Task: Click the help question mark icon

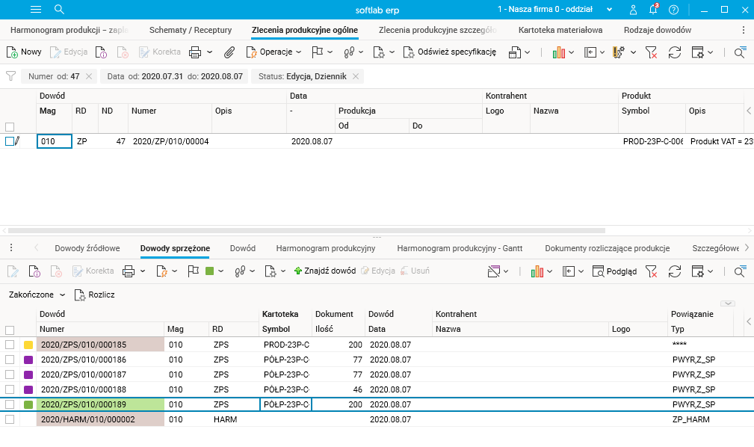Action: pyautogui.click(x=673, y=10)
